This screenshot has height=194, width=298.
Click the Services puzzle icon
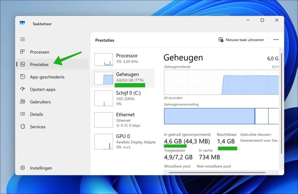tap(23, 127)
